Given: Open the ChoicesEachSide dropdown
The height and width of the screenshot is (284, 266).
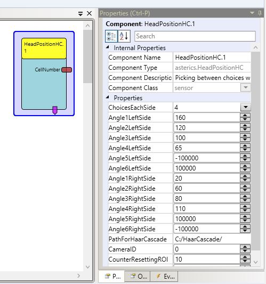Looking at the screenshot, I should (246, 107).
